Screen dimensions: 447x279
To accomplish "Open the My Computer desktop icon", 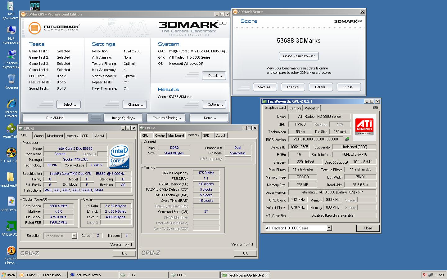I will pyautogui.click(x=11, y=34).
